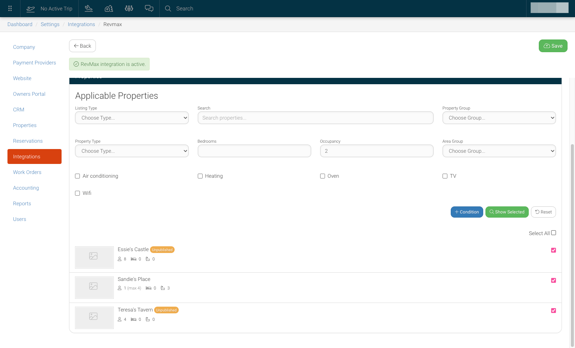Screen dimensions: 575x348
Task: Reset the property filters
Action: click(543, 212)
